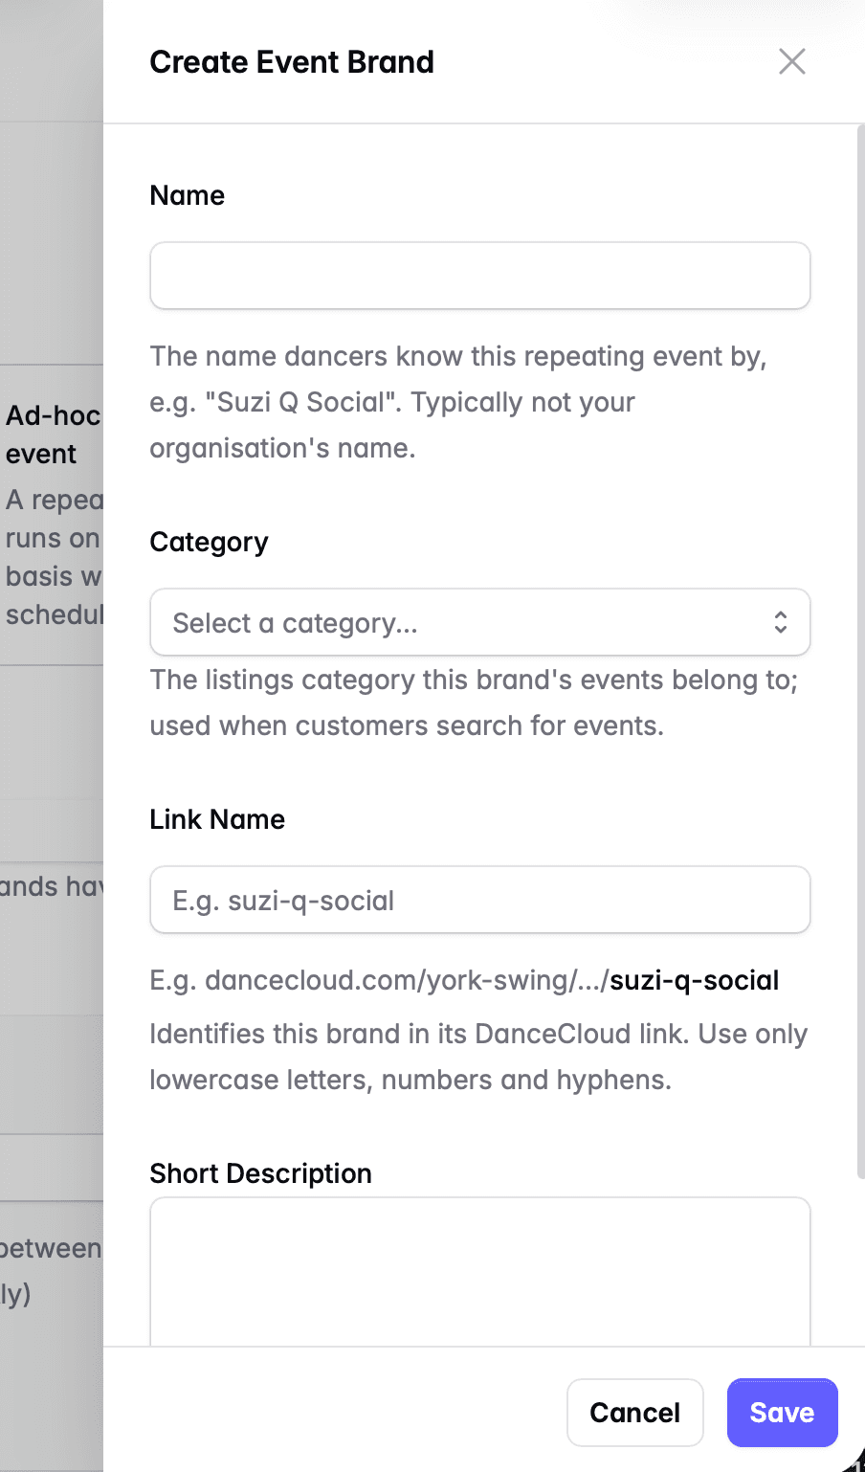Click the Cancel button
Viewport: 865px width, 1472px height.
click(x=635, y=1413)
